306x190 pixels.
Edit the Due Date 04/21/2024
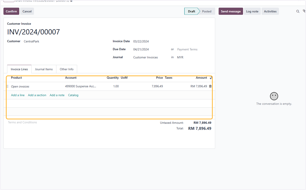pyautogui.click(x=141, y=49)
